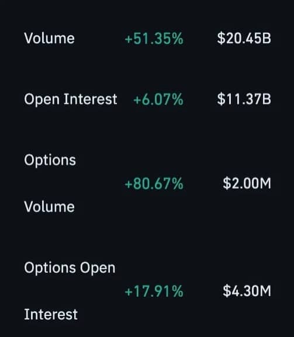Tap the $4.30M options open interest value
Image resolution: width=294 pixels, height=337 pixels.
(x=247, y=291)
